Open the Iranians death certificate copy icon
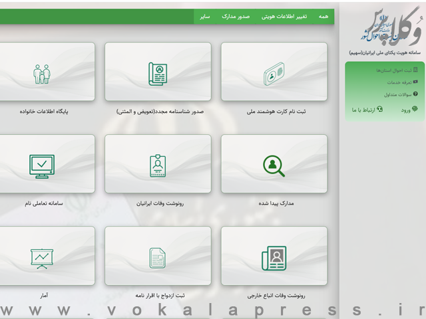Viewport: 426px width, 319px height. click(158, 165)
